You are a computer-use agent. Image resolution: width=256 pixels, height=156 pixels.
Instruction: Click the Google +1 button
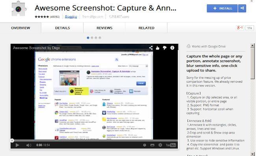pos(240,28)
